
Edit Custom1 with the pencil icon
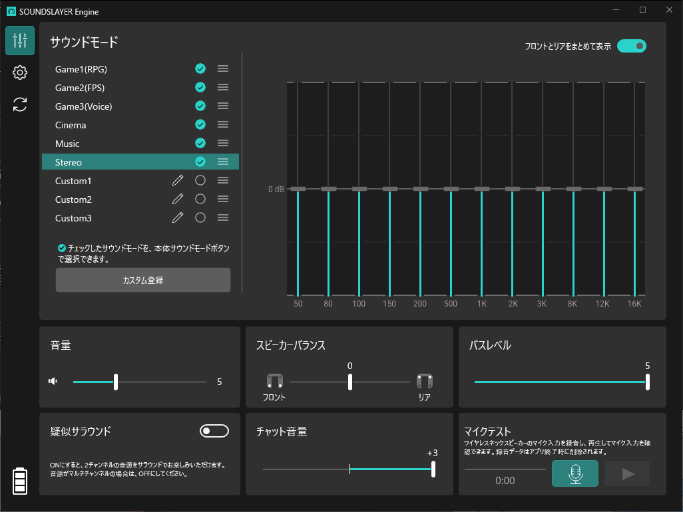click(x=178, y=180)
